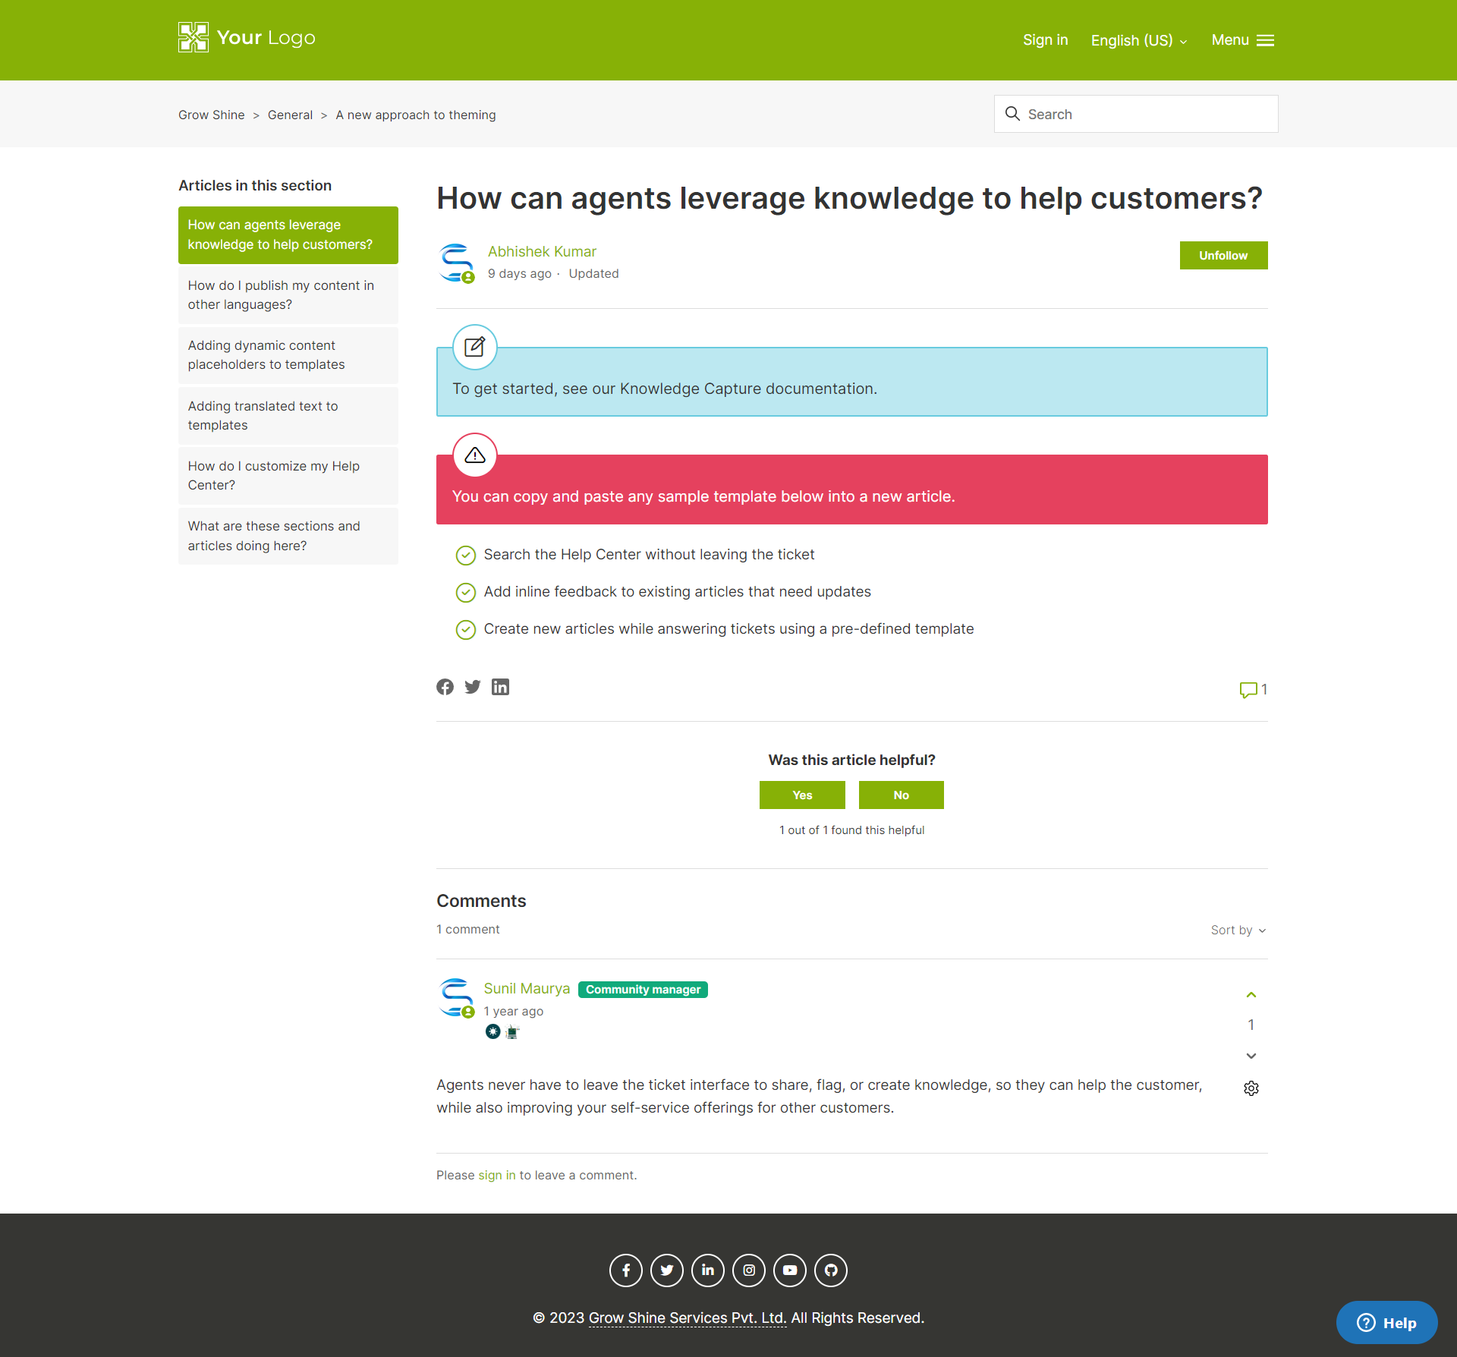Viewport: 1457px width, 1357px height.
Task: Open comment actions gear icon
Action: pos(1251,1088)
